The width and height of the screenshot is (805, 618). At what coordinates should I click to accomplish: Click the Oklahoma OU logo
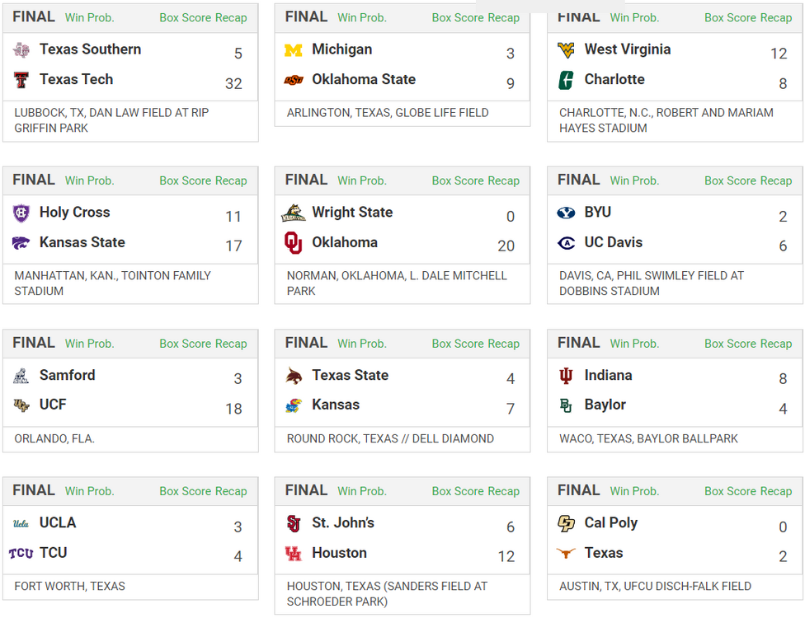pos(294,242)
